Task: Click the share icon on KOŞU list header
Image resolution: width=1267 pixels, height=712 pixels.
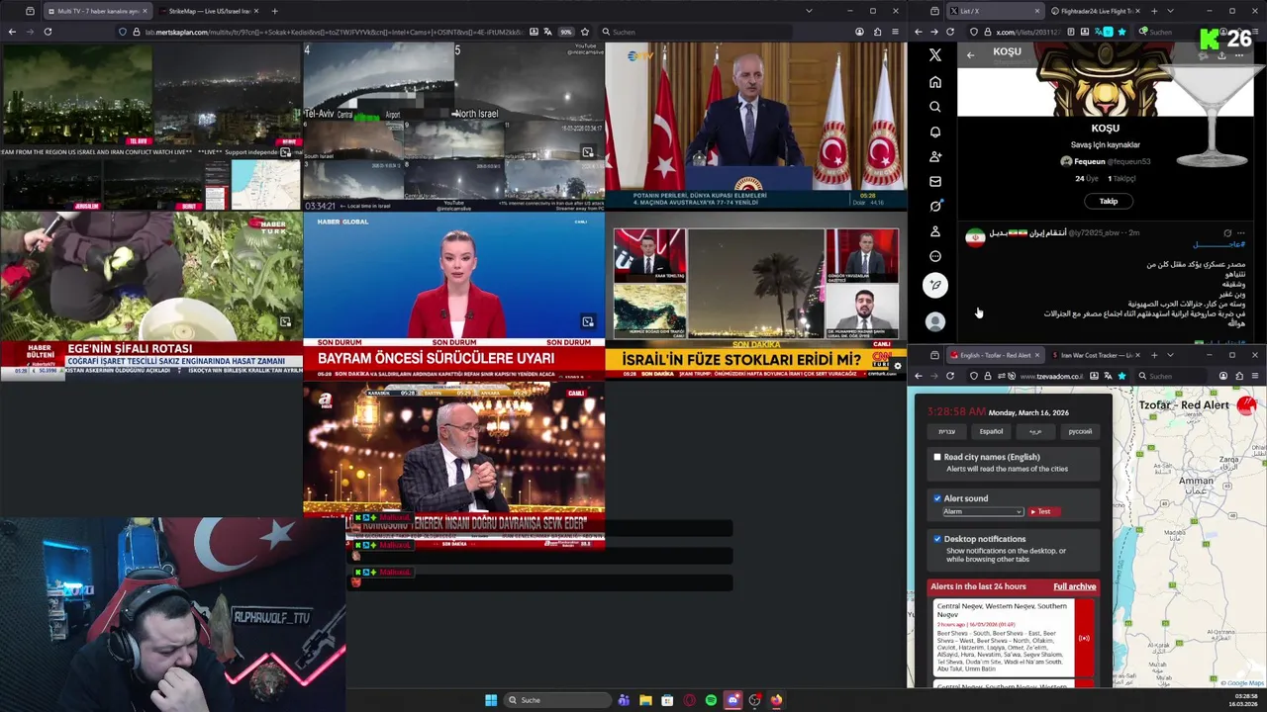Action: 1220,55
